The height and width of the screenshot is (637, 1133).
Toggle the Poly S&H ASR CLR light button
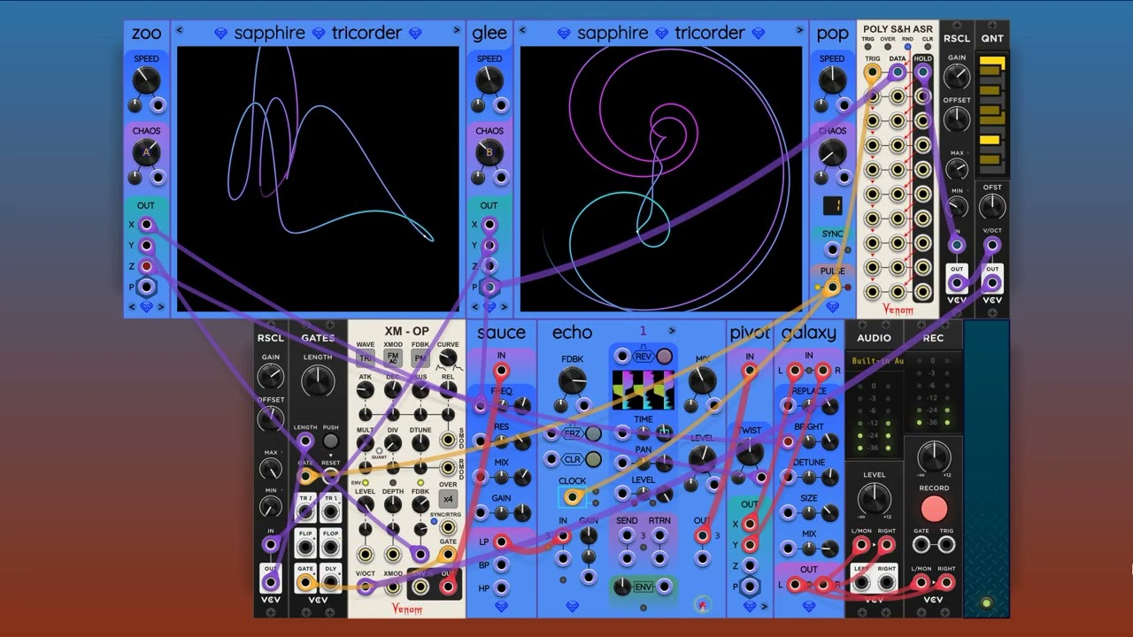coord(927,48)
